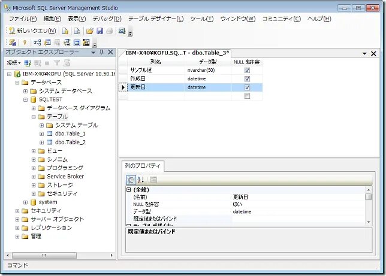Click the Manage Indexes and Keys icon

tap(47, 43)
